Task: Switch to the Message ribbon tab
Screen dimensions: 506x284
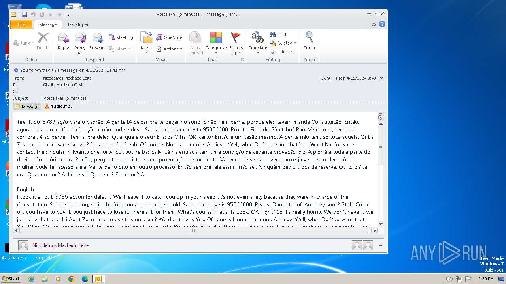Action: [x=48, y=24]
